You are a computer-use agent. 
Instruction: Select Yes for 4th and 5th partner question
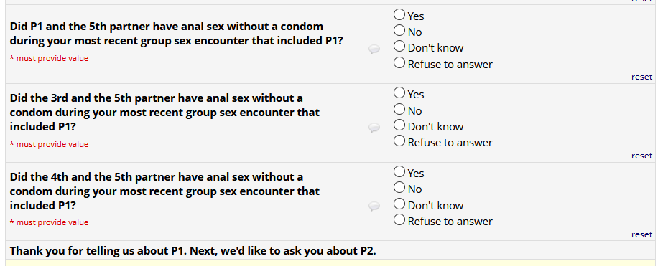click(x=399, y=172)
